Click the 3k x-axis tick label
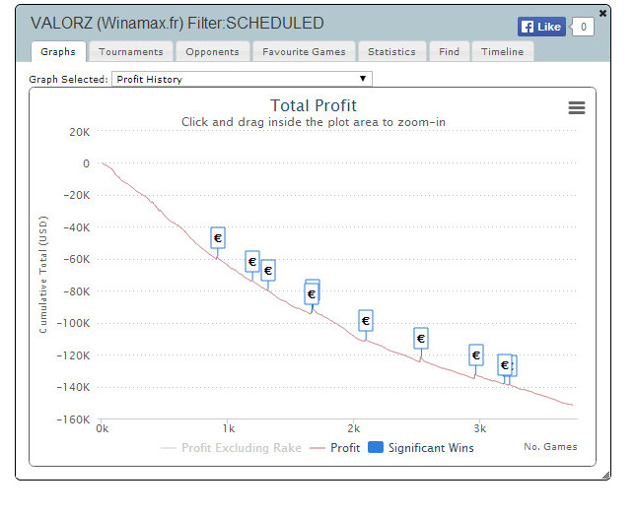Screen dimensions: 635x514 point(479,428)
